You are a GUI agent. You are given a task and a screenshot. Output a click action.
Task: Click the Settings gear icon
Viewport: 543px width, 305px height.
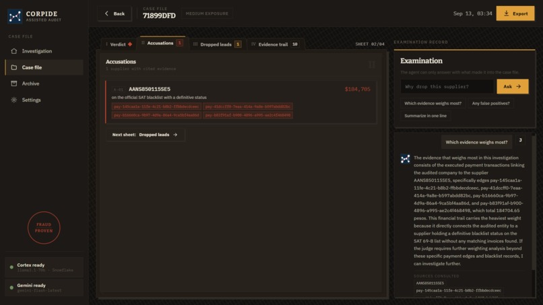(14, 100)
